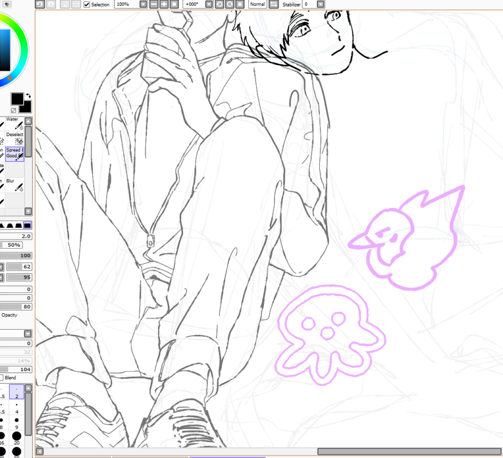Viewport: 503px width, 458px height.
Task: Flip the canvas horizontally
Action: coord(273,4)
